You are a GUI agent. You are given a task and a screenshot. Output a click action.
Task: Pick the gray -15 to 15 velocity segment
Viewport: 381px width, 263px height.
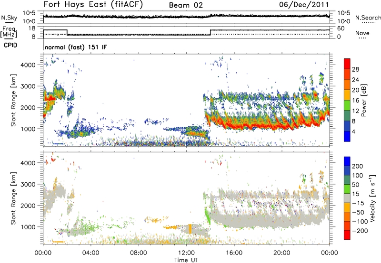click(347, 198)
